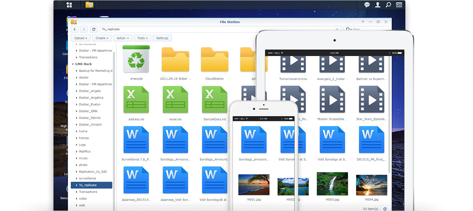The image size is (473, 211).
Task: Select the highlighted To_replicate tree folder
Action: pos(92,185)
